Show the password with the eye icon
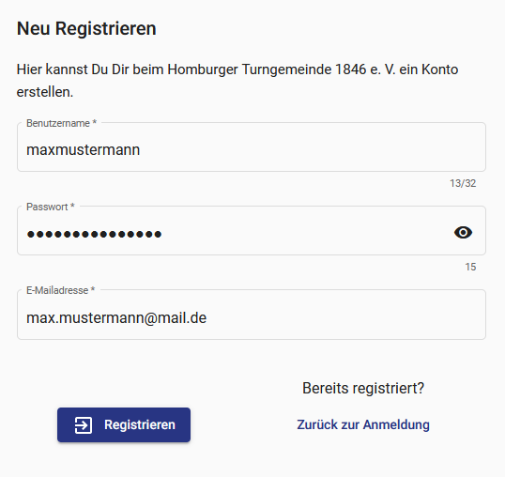Viewport: 505px width, 477px height. 463,232
